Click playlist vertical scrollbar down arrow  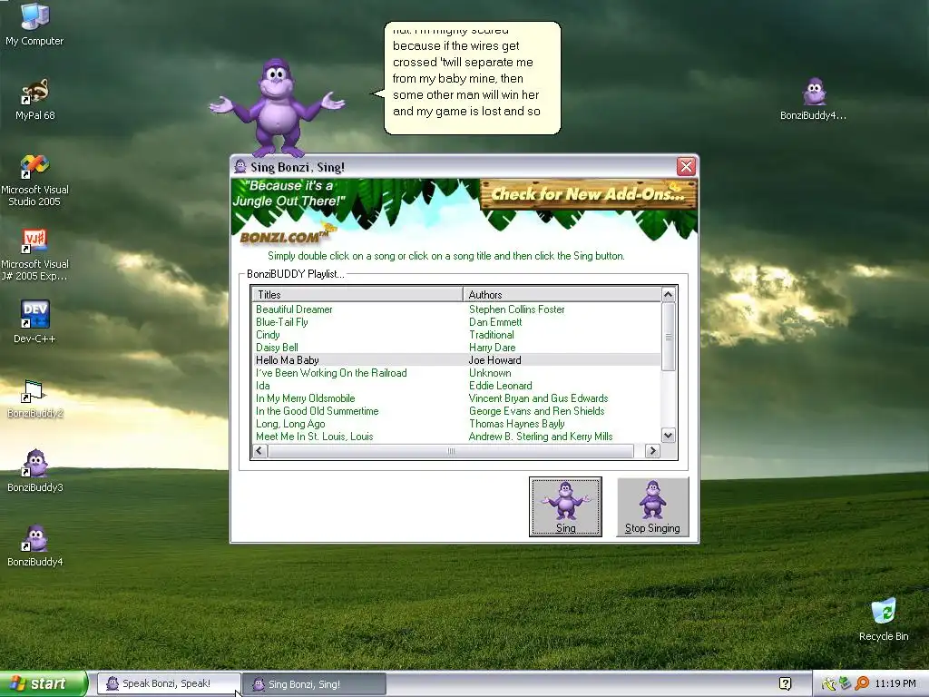click(669, 436)
